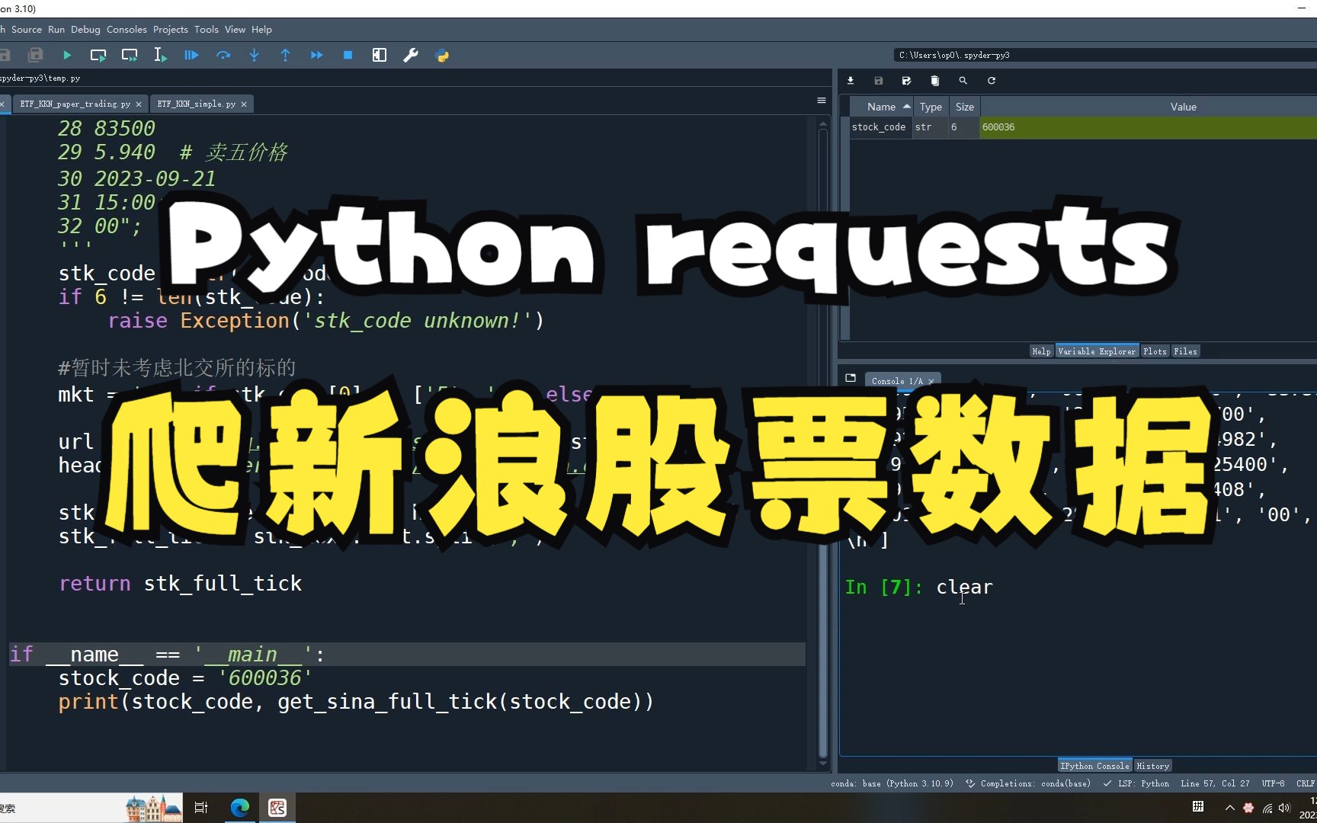The image size is (1317, 823).
Task: Maximize current pane icon
Action: point(379,55)
